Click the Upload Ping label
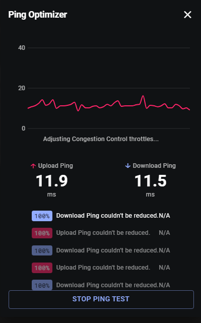Viewport: 201px width, 323px height. coord(55,166)
